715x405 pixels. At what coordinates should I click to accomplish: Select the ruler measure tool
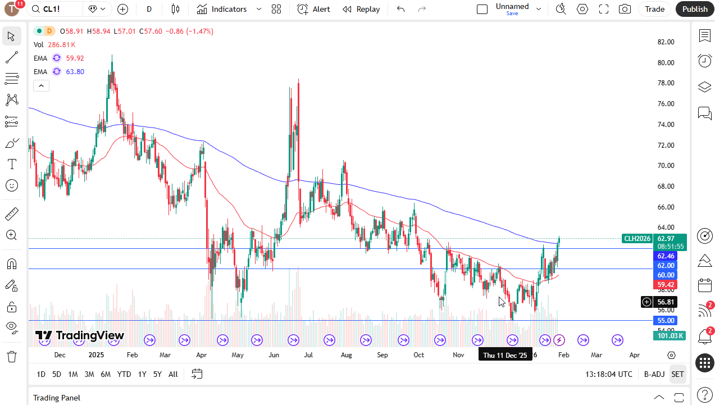(x=11, y=214)
